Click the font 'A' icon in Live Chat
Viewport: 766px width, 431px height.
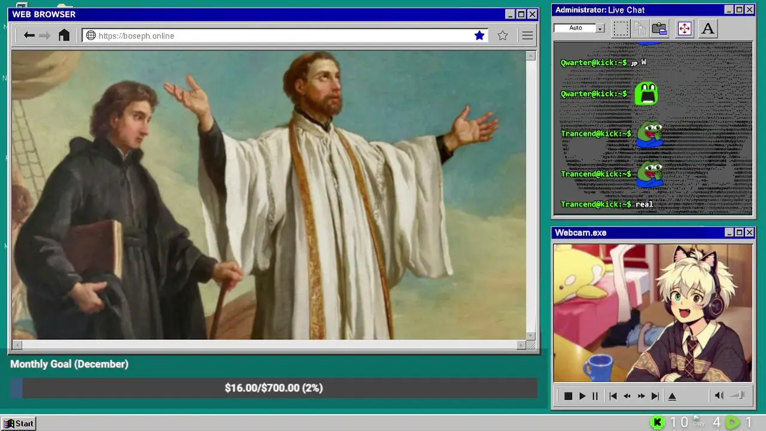click(x=708, y=28)
